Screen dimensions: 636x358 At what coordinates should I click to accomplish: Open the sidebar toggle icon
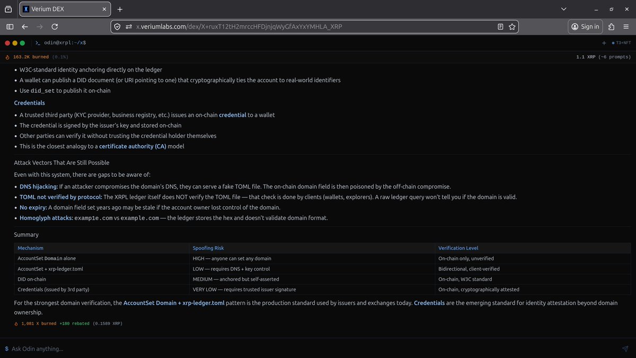click(10, 26)
